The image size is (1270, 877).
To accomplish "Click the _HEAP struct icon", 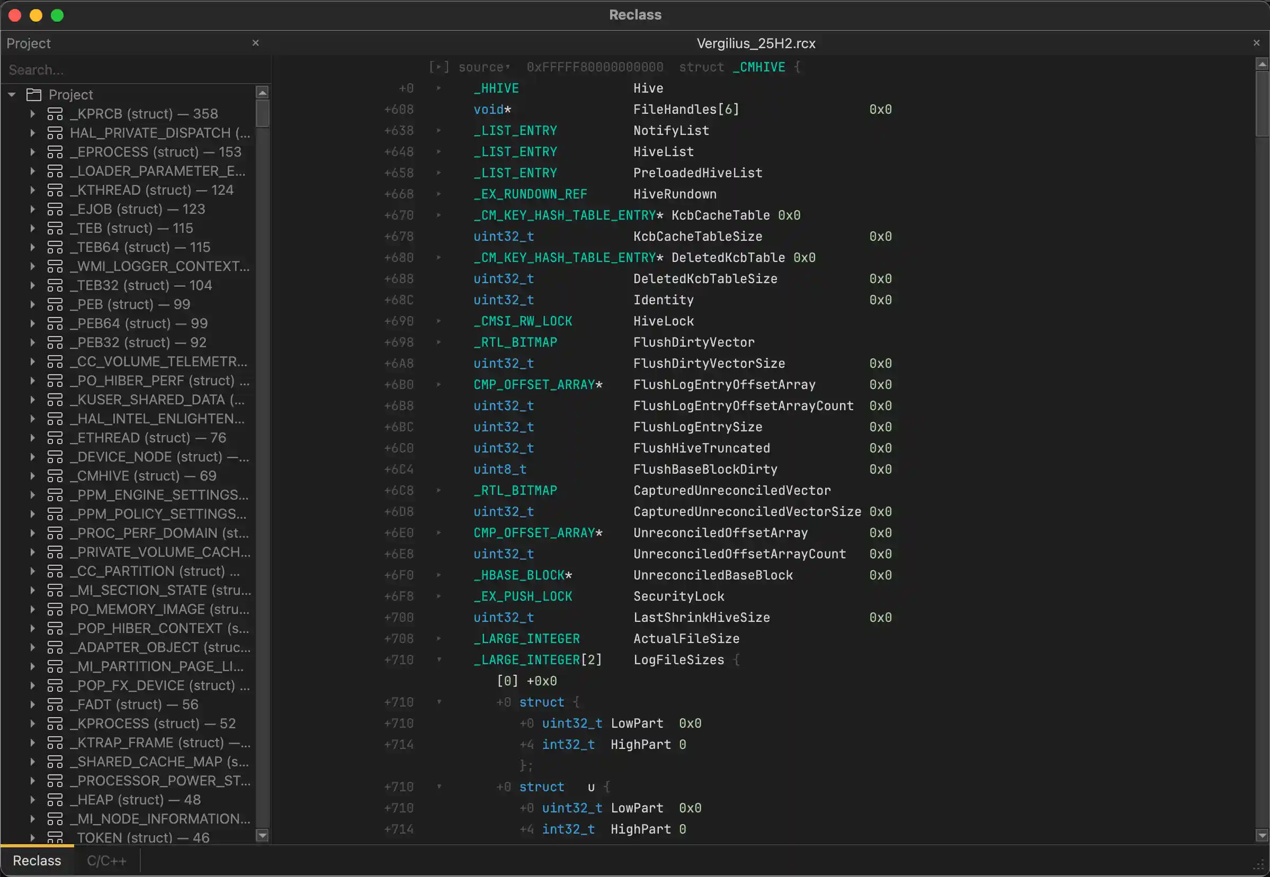I will tap(56, 800).
